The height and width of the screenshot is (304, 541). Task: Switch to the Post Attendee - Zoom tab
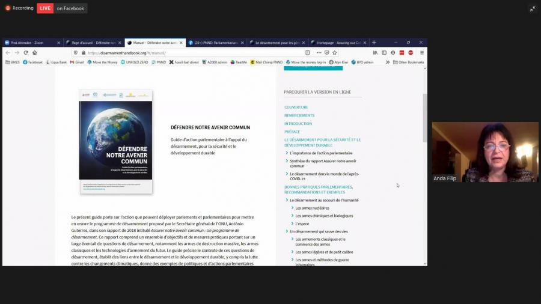30,43
